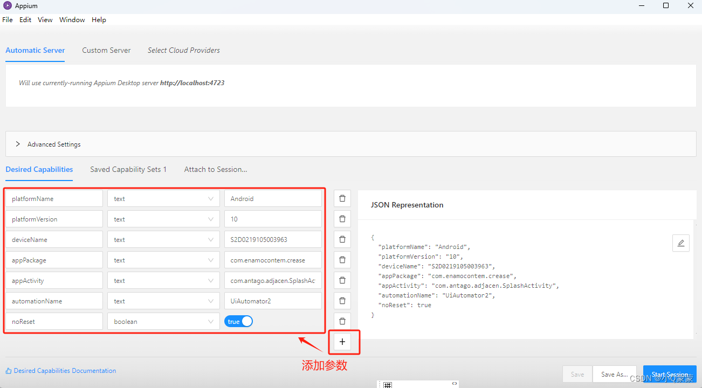This screenshot has width=702, height=388.
Task: Click the http://localhost:4723 server address text
Action: coord(192,83)
